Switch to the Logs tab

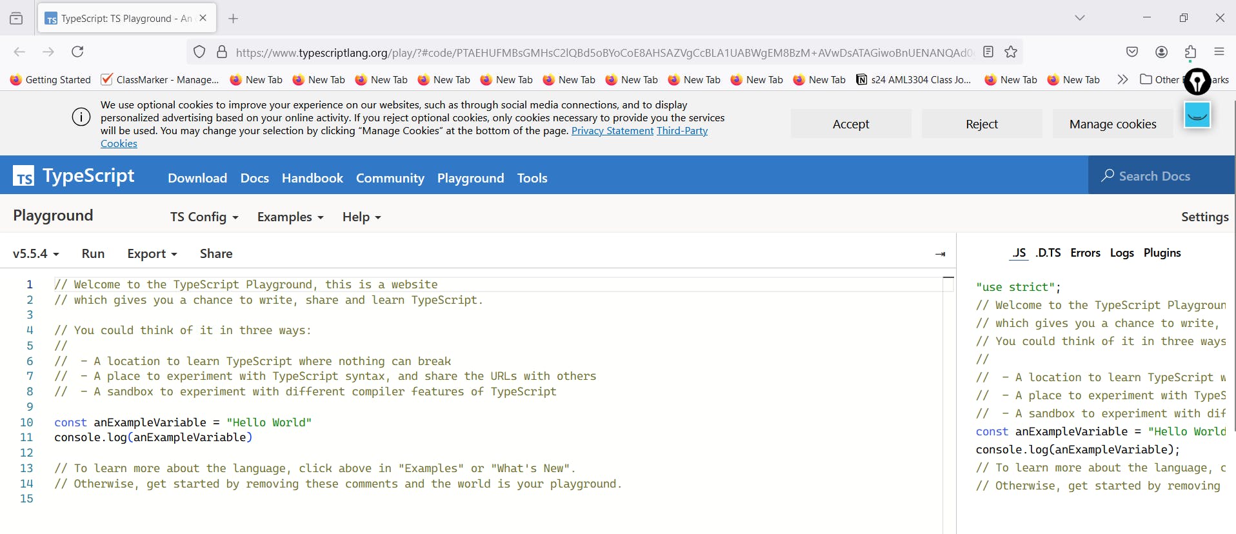(x=1122, y=253)
